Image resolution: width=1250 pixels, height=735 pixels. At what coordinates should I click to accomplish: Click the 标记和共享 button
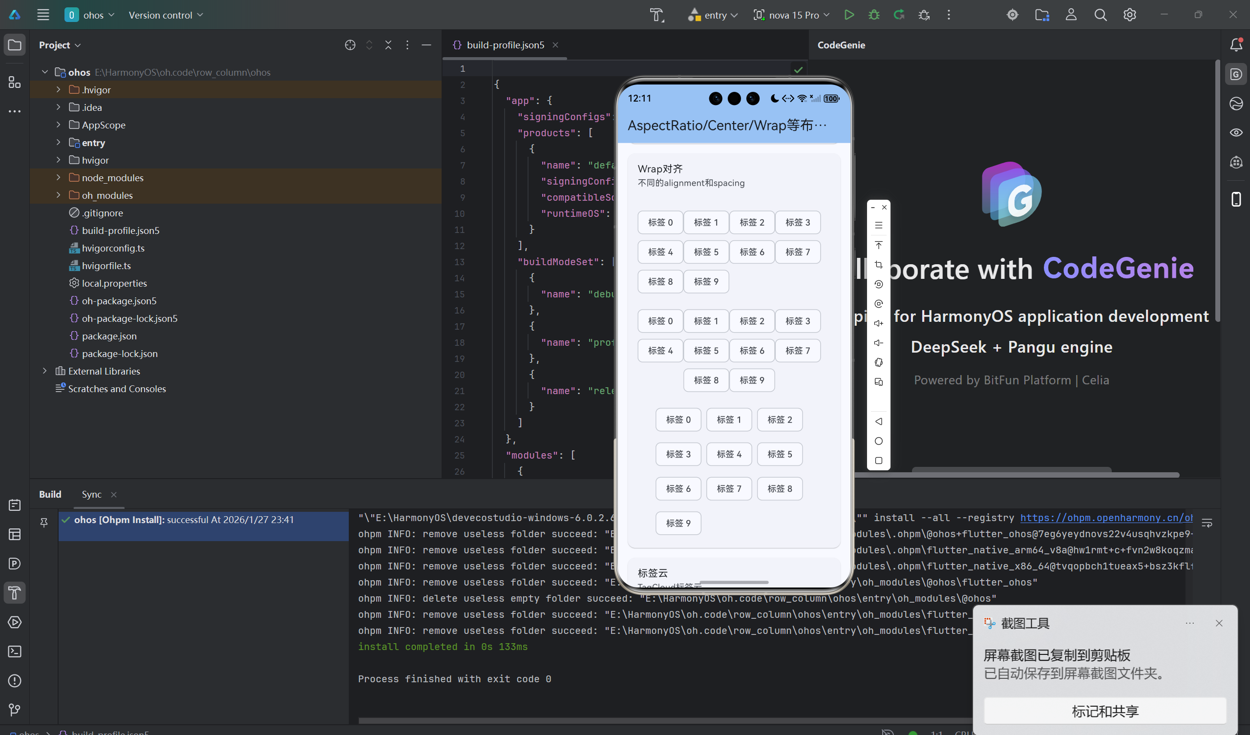tap(1104, 711)
